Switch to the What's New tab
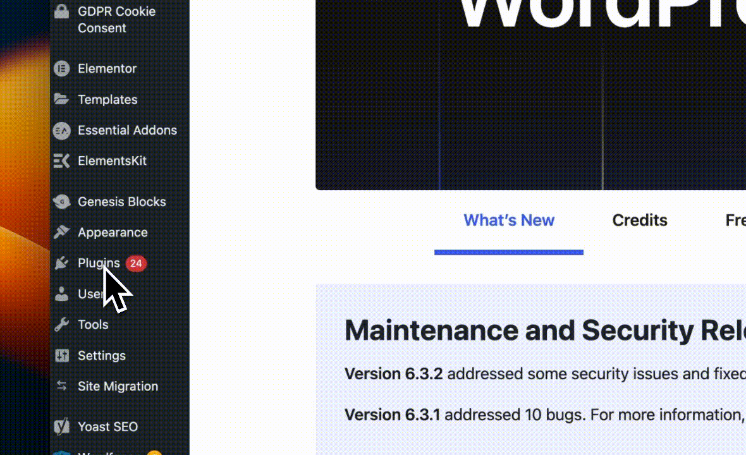 (x=509, y=220)
